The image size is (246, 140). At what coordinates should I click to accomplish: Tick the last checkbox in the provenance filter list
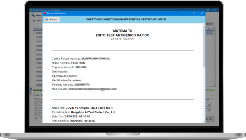point(36,118)
